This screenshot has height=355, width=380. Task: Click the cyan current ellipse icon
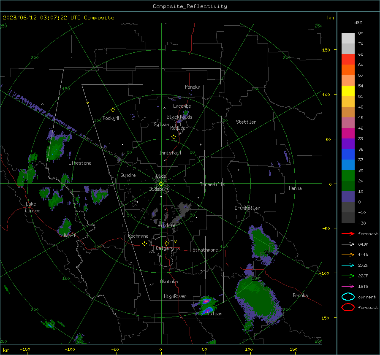pyautogui.click(x=348, y=297)
